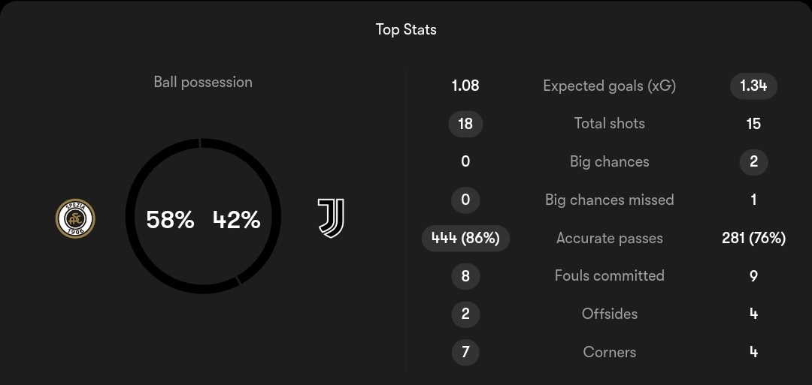The width and height of the screenshot is (812, 385).
Task: Click the Ball possession label
Action: [x=203, y=82]
